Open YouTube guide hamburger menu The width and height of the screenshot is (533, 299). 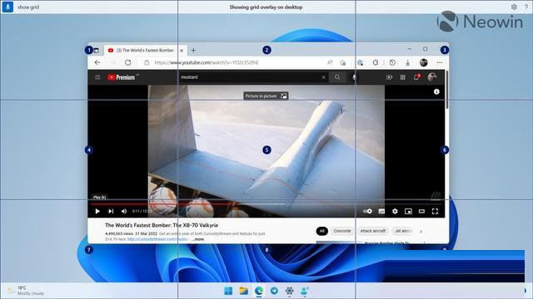click(x=97, y=77)
